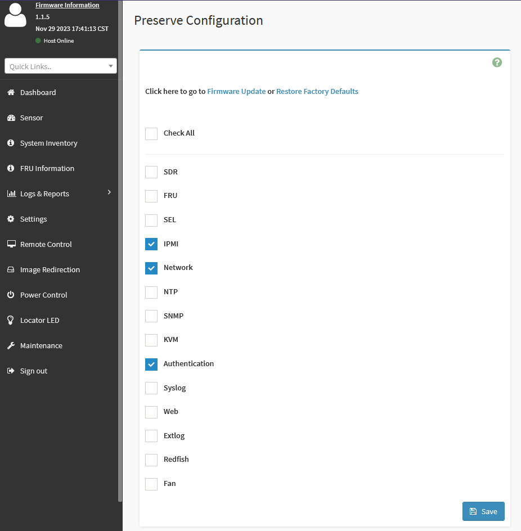The image size is (521, 531).
Task: Click the Dashboard home icon
Action: [11, 92]
